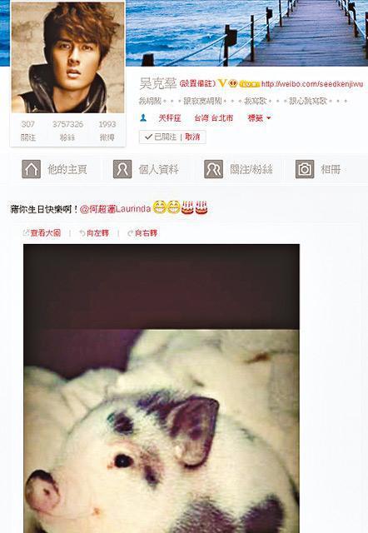Viewport: 368px width, 533px height.
Task: Click the 台灣 台北市 location link
Action: [x=214, y=118]
